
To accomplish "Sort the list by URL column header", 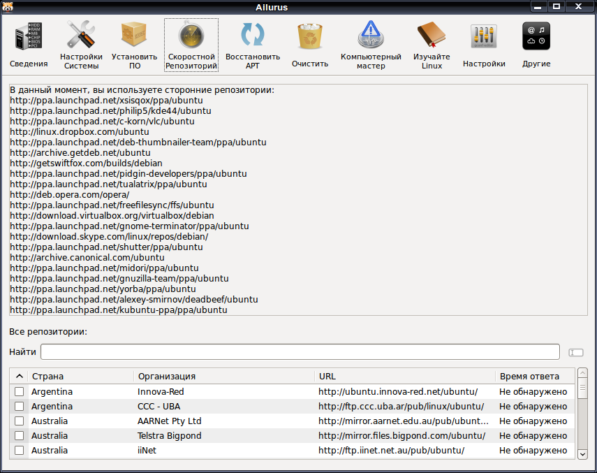I will point(405,377).
